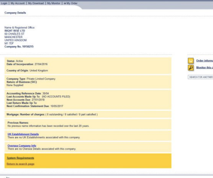Click the MANCHESTER address line
This screenshot has width=213, height=178.
(x=13, y=37)
